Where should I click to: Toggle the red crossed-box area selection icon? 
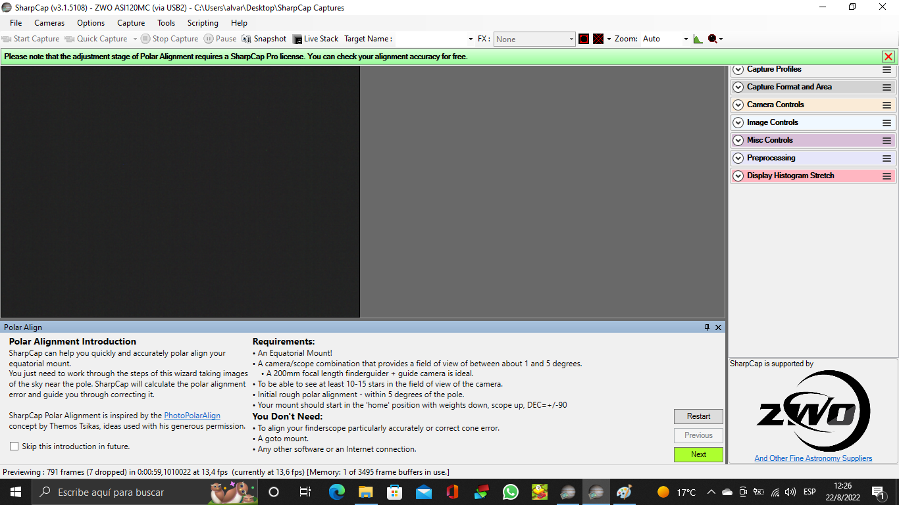pos(598,39)
